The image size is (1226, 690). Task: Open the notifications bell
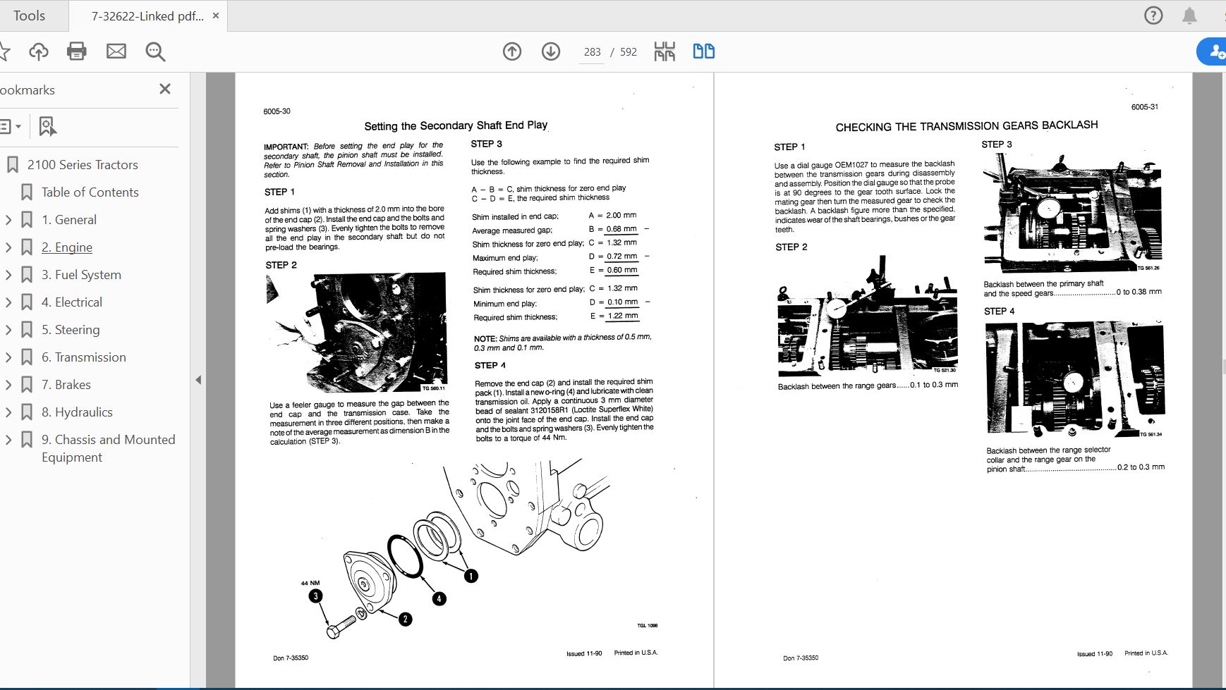1191,15
